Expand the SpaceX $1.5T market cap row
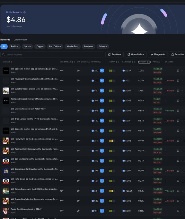The image size is (185, 219). point(182,131)
